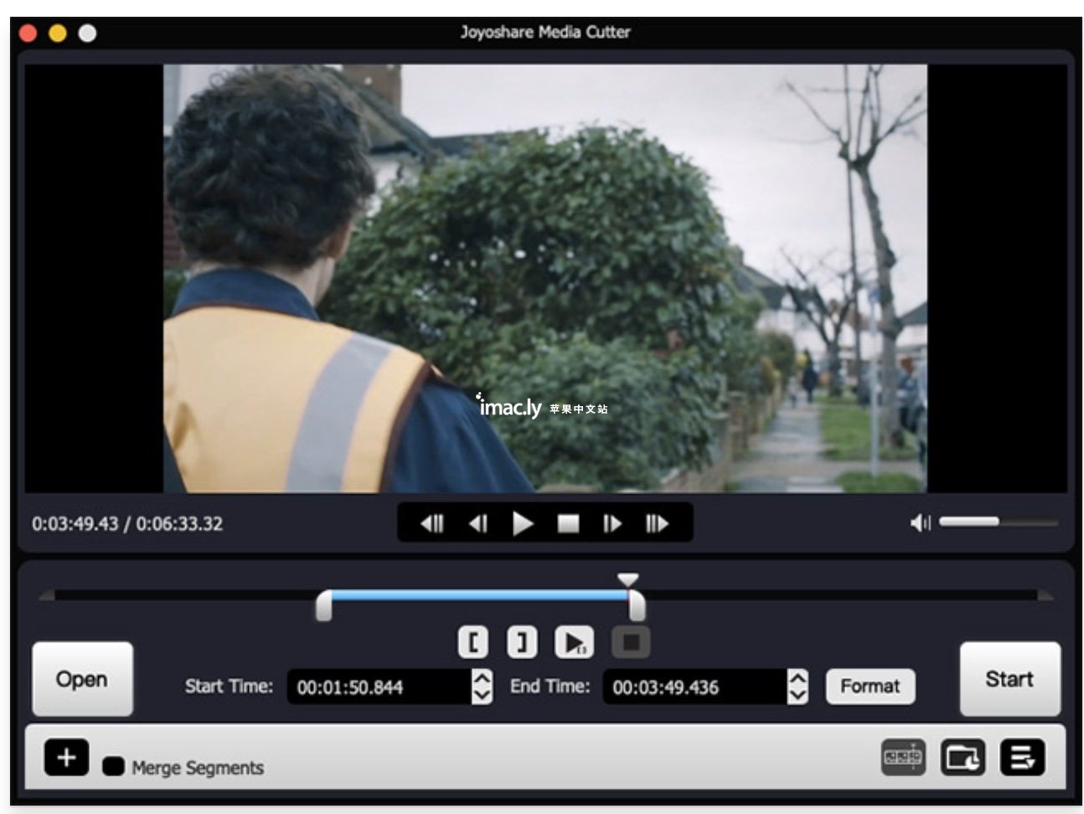Open the output folder icon
The height and width of the screenshot is (814, 1084).
point(963,758)
